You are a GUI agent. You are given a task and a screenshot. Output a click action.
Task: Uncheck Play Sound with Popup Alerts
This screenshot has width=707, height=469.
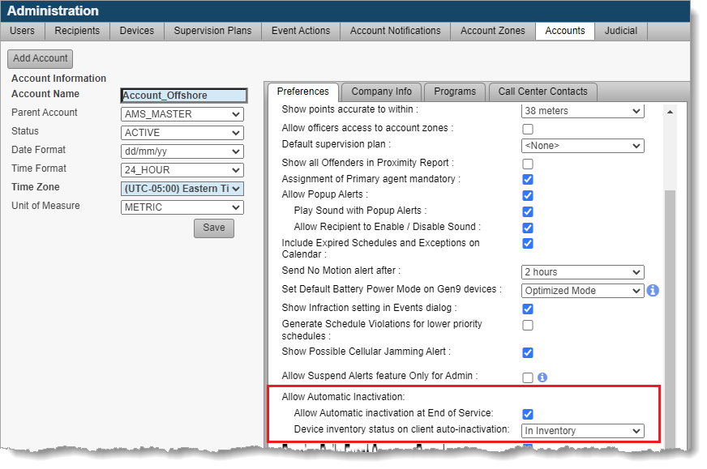click(x=528, y=211)
